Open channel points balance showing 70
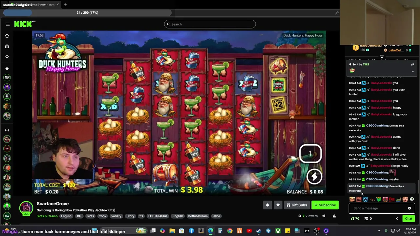 [x=355, y=219]
